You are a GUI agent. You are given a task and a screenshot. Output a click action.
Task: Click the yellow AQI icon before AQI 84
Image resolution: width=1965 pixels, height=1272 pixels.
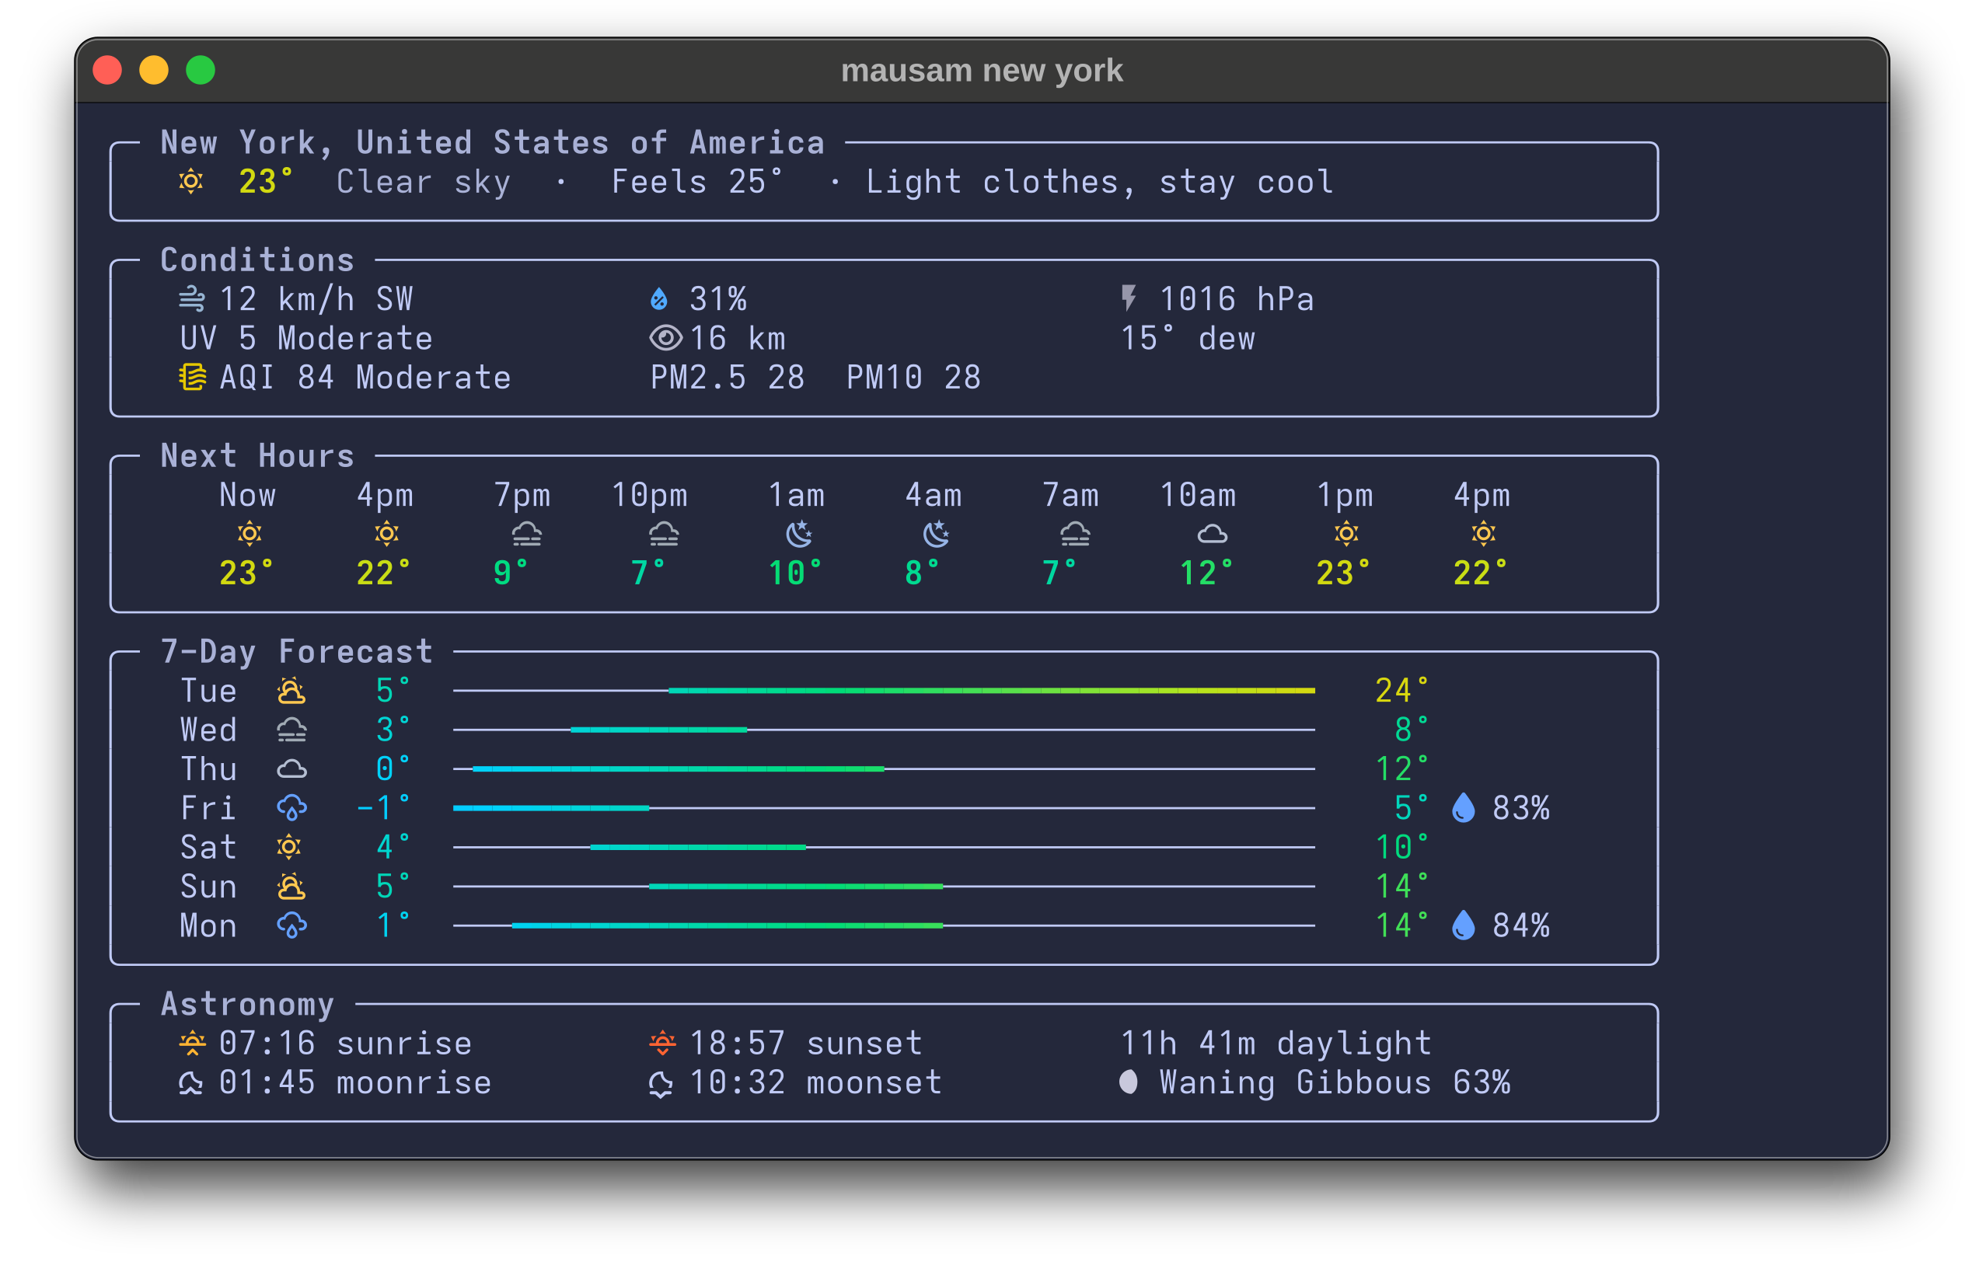coord(192,377)
